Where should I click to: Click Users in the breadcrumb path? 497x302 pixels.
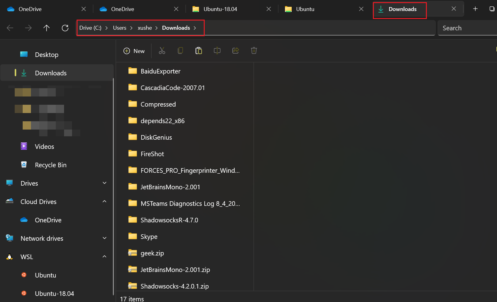point(120,28)
